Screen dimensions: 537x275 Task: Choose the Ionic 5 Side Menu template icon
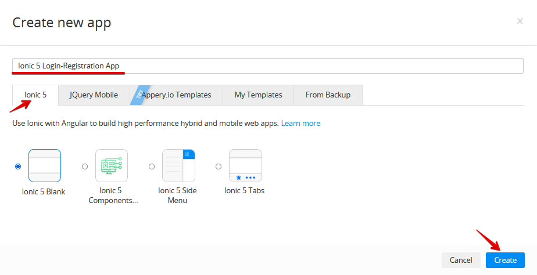(178, 165)
